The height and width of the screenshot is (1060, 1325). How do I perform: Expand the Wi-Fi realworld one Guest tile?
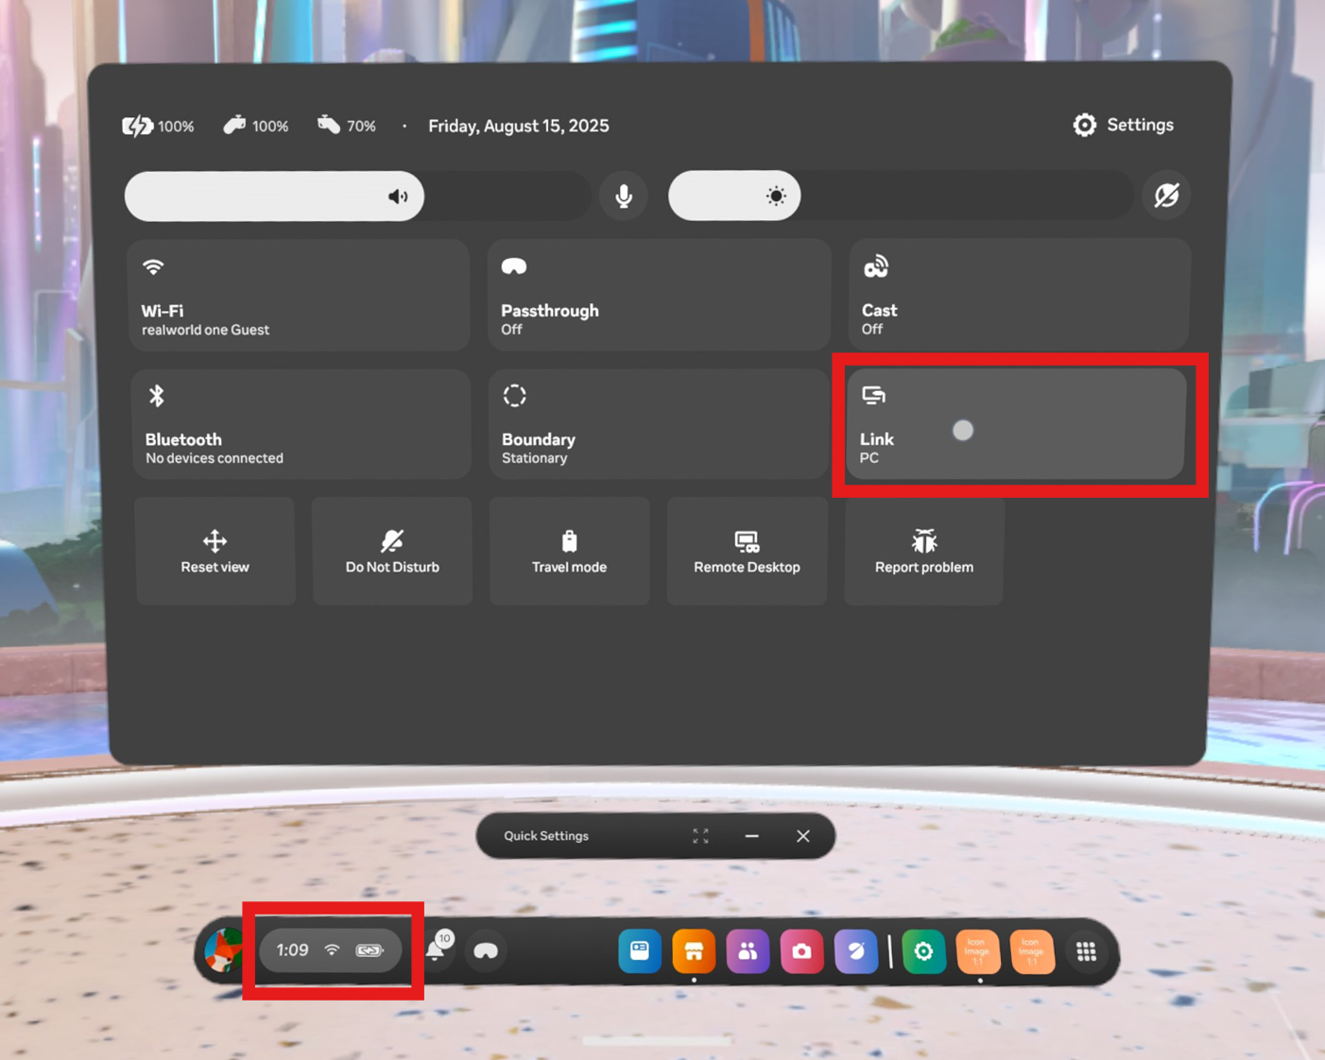point(299,295)
